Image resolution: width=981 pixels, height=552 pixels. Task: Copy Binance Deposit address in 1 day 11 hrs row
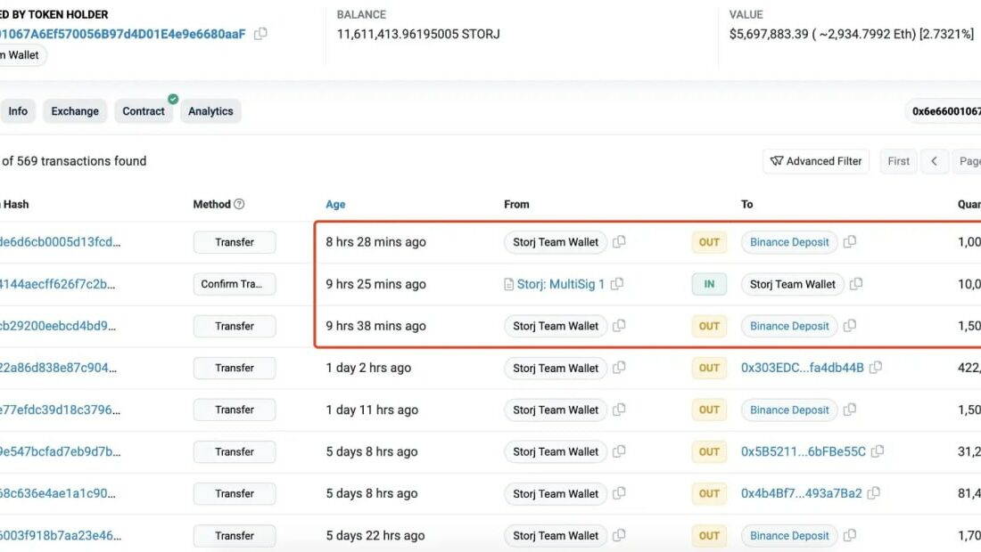coord(850,409)
